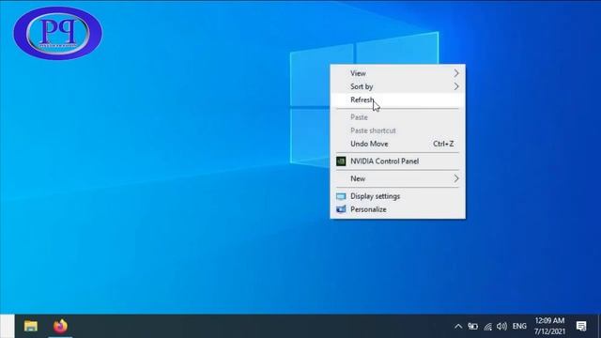The image size is (601, 338).
Task: Select Undo Move in context menu
Action: [397, 144]
